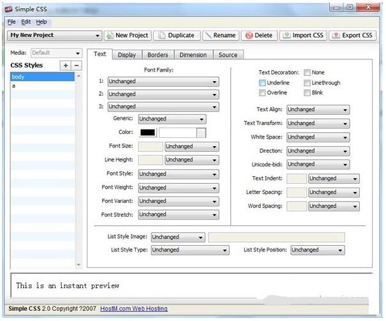The image size is (386, 321).
Task: Open the Text Indent unit dropdown
Action: coord(334,179)
